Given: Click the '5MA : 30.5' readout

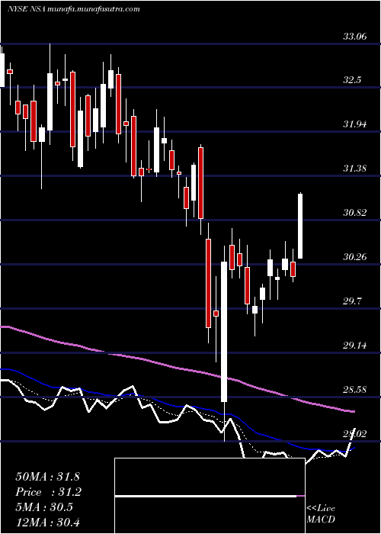Looking at the screenshot, I should pyautogui.click(x=44, y=507).
